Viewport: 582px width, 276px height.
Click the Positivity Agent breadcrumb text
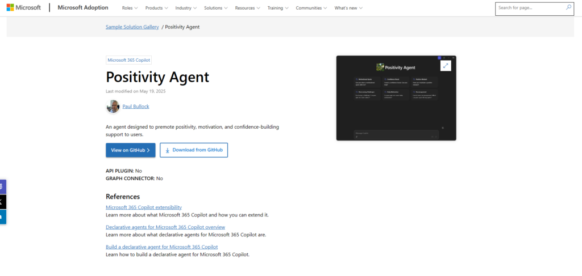tap(182, 27)
